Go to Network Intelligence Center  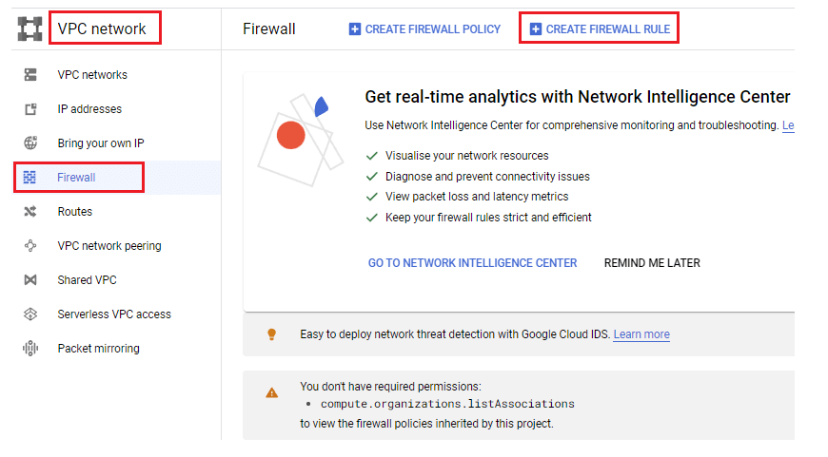pyautogui.click(x=472, y=263)
